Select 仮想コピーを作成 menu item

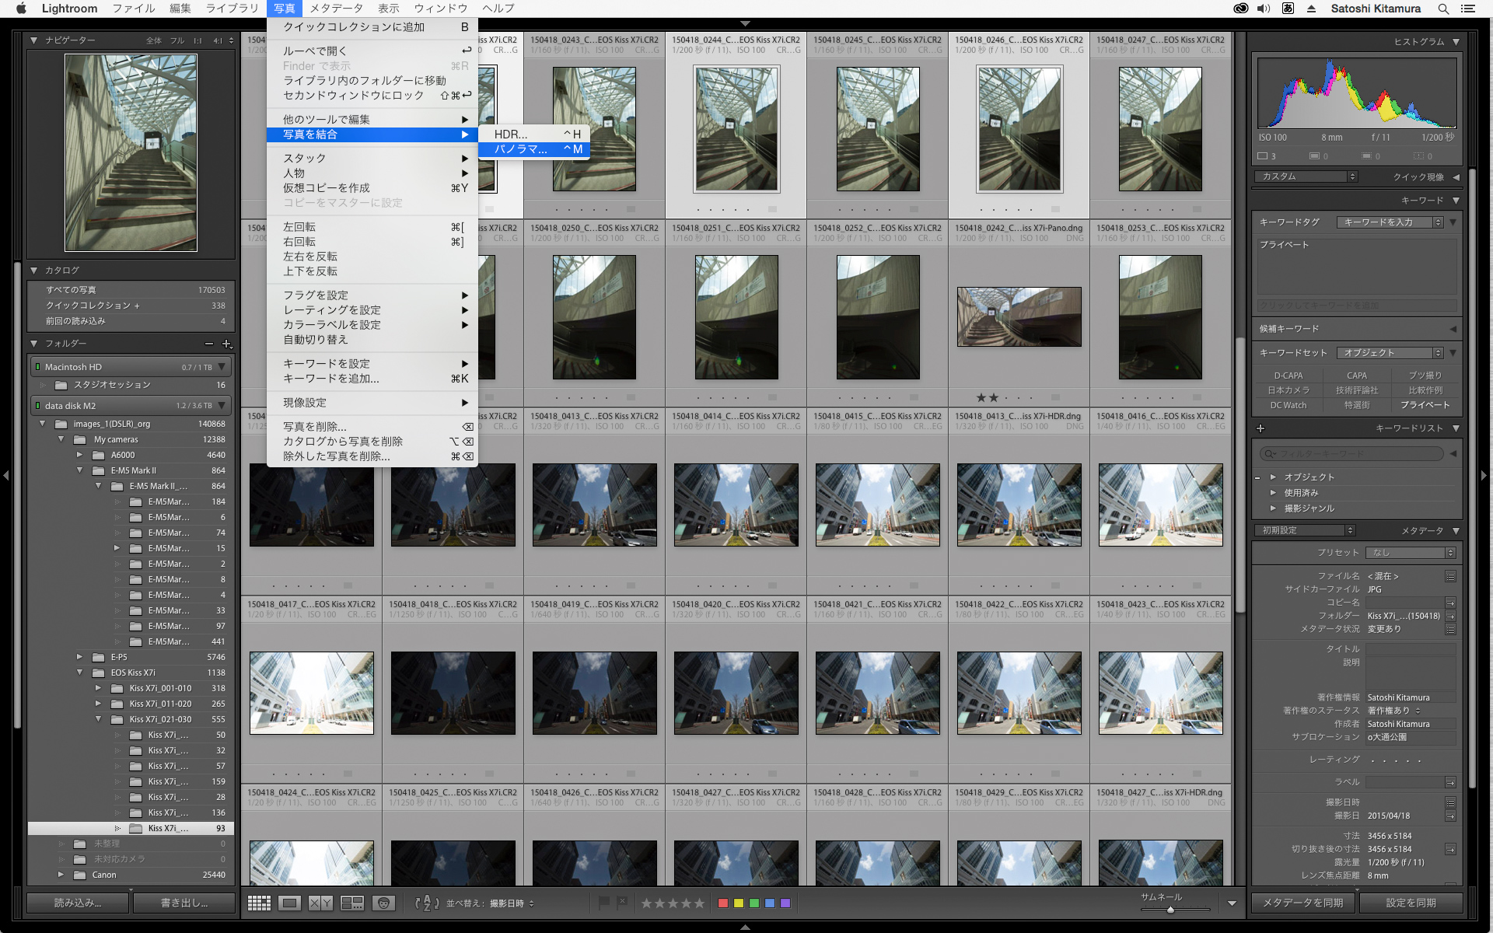pos(372,188)
